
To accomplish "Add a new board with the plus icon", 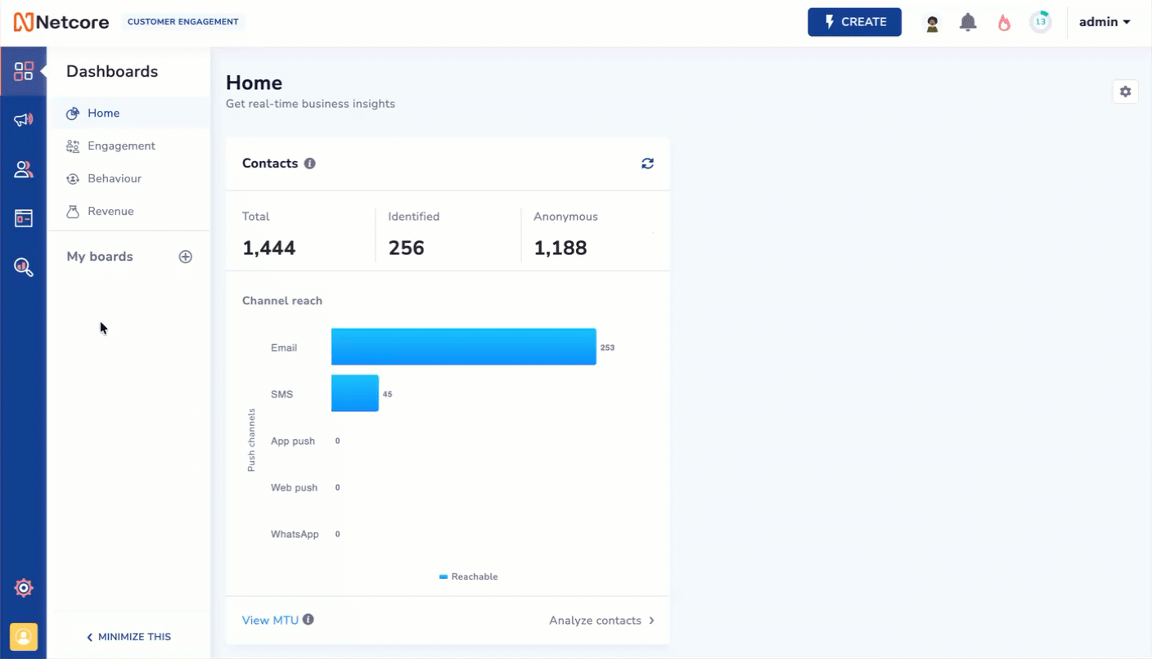I will click(186, 256).
